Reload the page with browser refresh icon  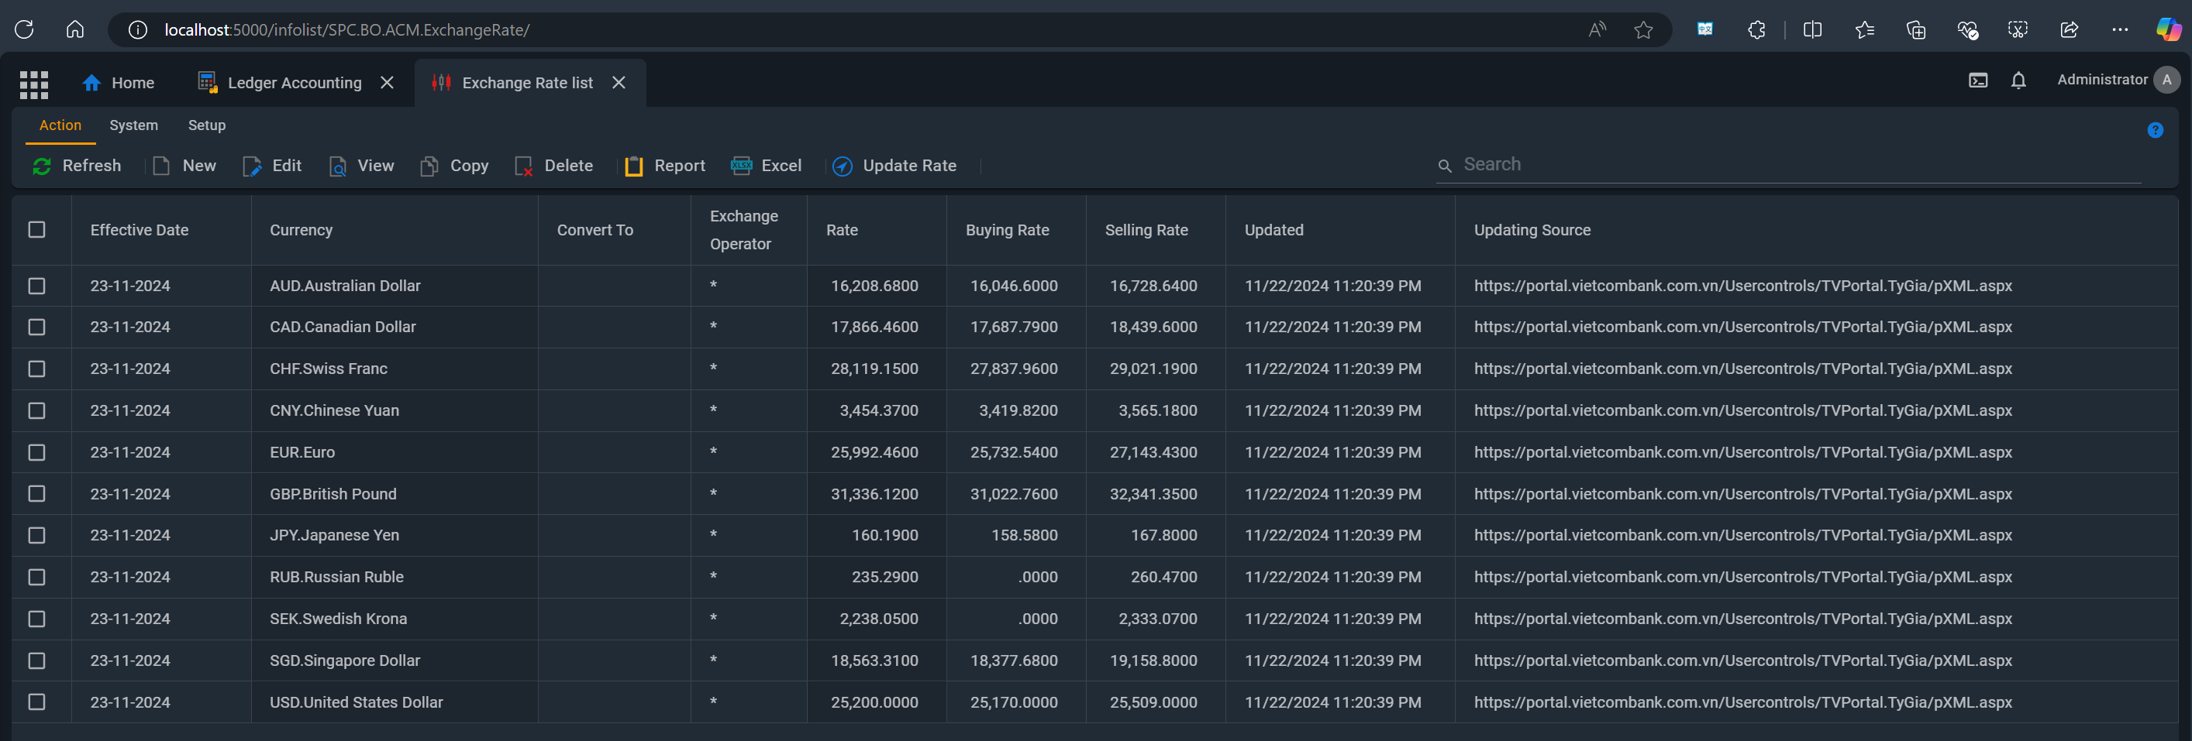[x=24, y=29]
